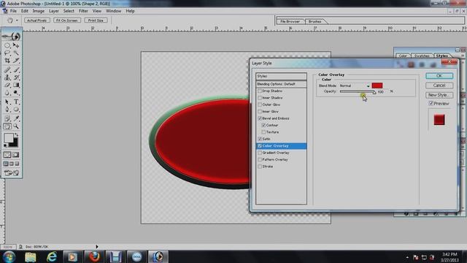Image resolution: width=467 pixels, height=263 pixels.
Task: Select the History Brush tool
Action: pyautogui.click(x=16, y=77)
